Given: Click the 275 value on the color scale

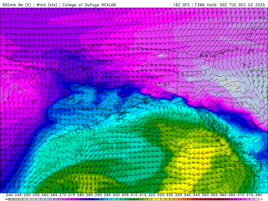Looking at the screenshot, I should pyautogui.click(x=71, y=195).
